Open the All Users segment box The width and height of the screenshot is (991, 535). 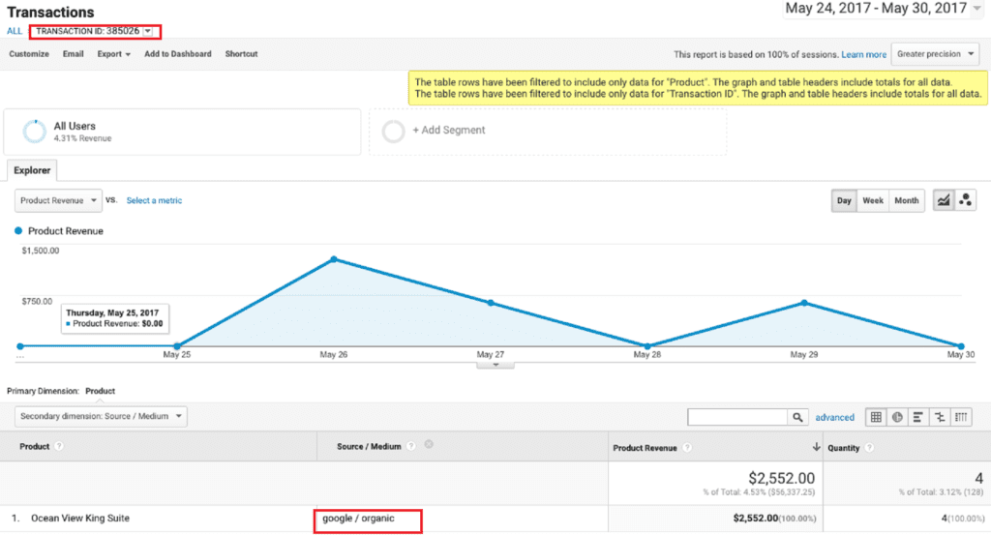click(x=182, y=132)
